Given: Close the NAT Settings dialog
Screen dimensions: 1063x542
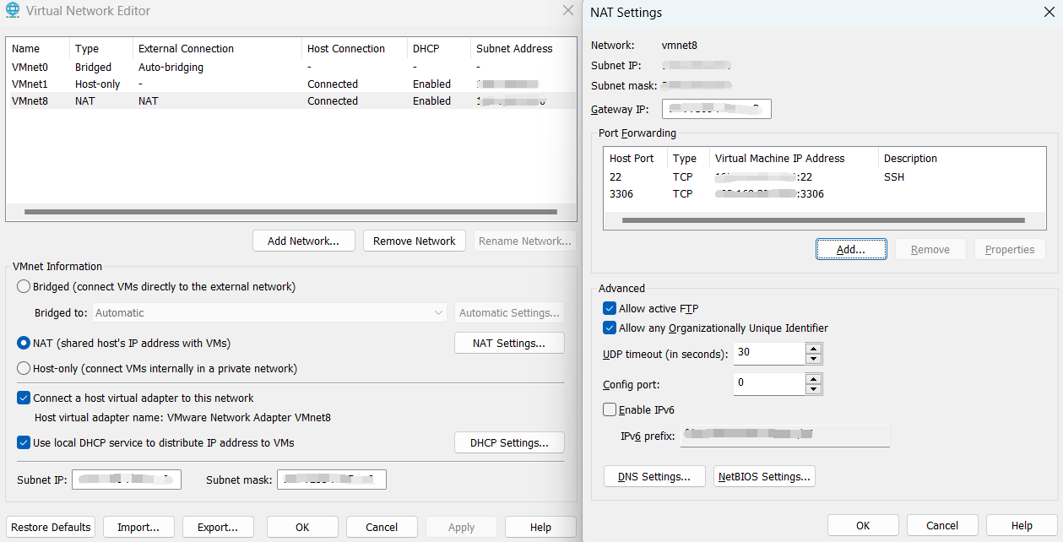Looking at the screenshot, I should coord(1049,12).
